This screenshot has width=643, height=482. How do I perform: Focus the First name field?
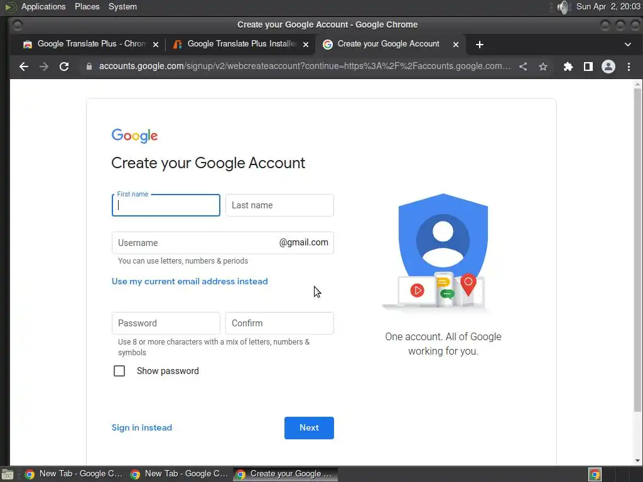(x=166, y=205)
